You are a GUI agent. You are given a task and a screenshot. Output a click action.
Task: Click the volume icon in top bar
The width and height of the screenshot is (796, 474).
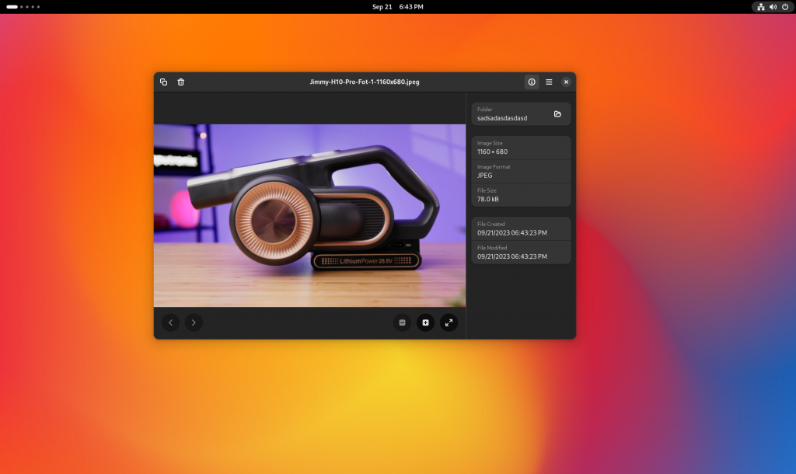773,6
